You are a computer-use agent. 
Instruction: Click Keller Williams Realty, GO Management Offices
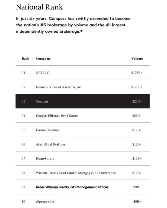point(72,187)
